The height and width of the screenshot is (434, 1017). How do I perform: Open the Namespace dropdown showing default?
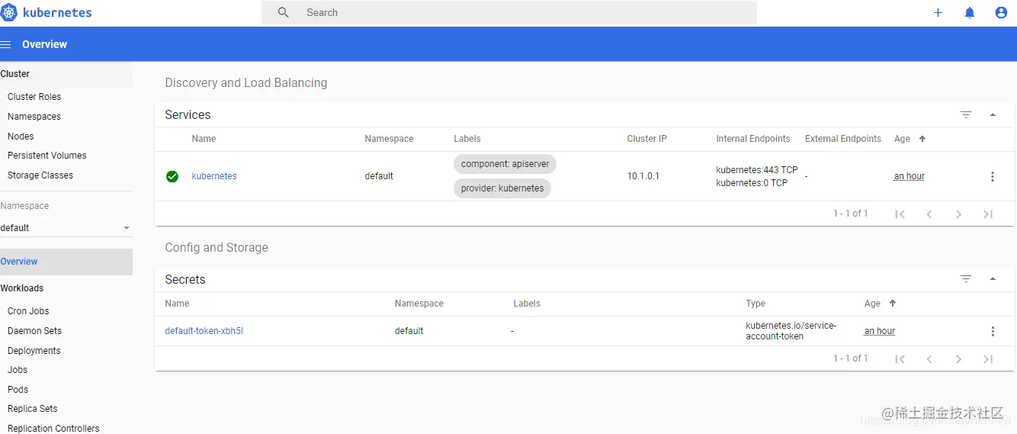click(66, 228)
